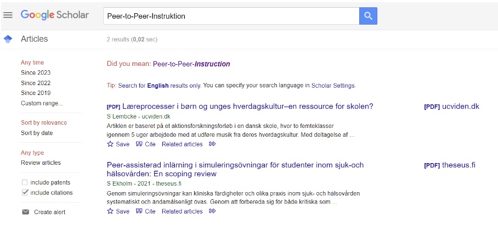Click the Articles graduation cap icon
Screen dimensions: 498x235
pos(8,39)
